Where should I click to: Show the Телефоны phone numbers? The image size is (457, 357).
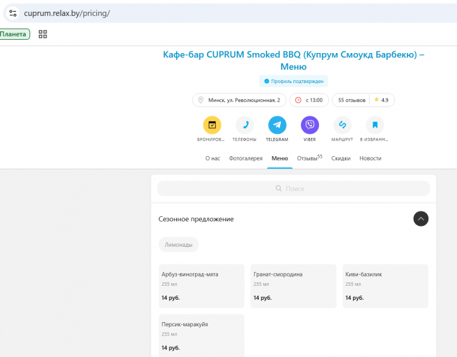click(245, 125)
